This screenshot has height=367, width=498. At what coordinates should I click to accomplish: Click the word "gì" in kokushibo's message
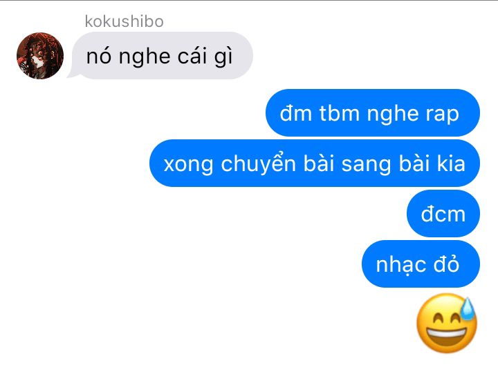[x=223, y=57]
